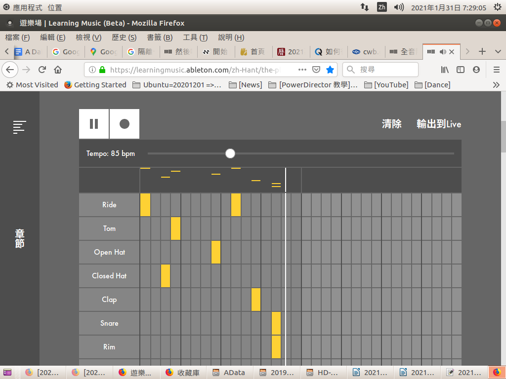This screenshot has width=506, height=379.
Task: Bookmark star icon in address bar
Action: point(330,70)
